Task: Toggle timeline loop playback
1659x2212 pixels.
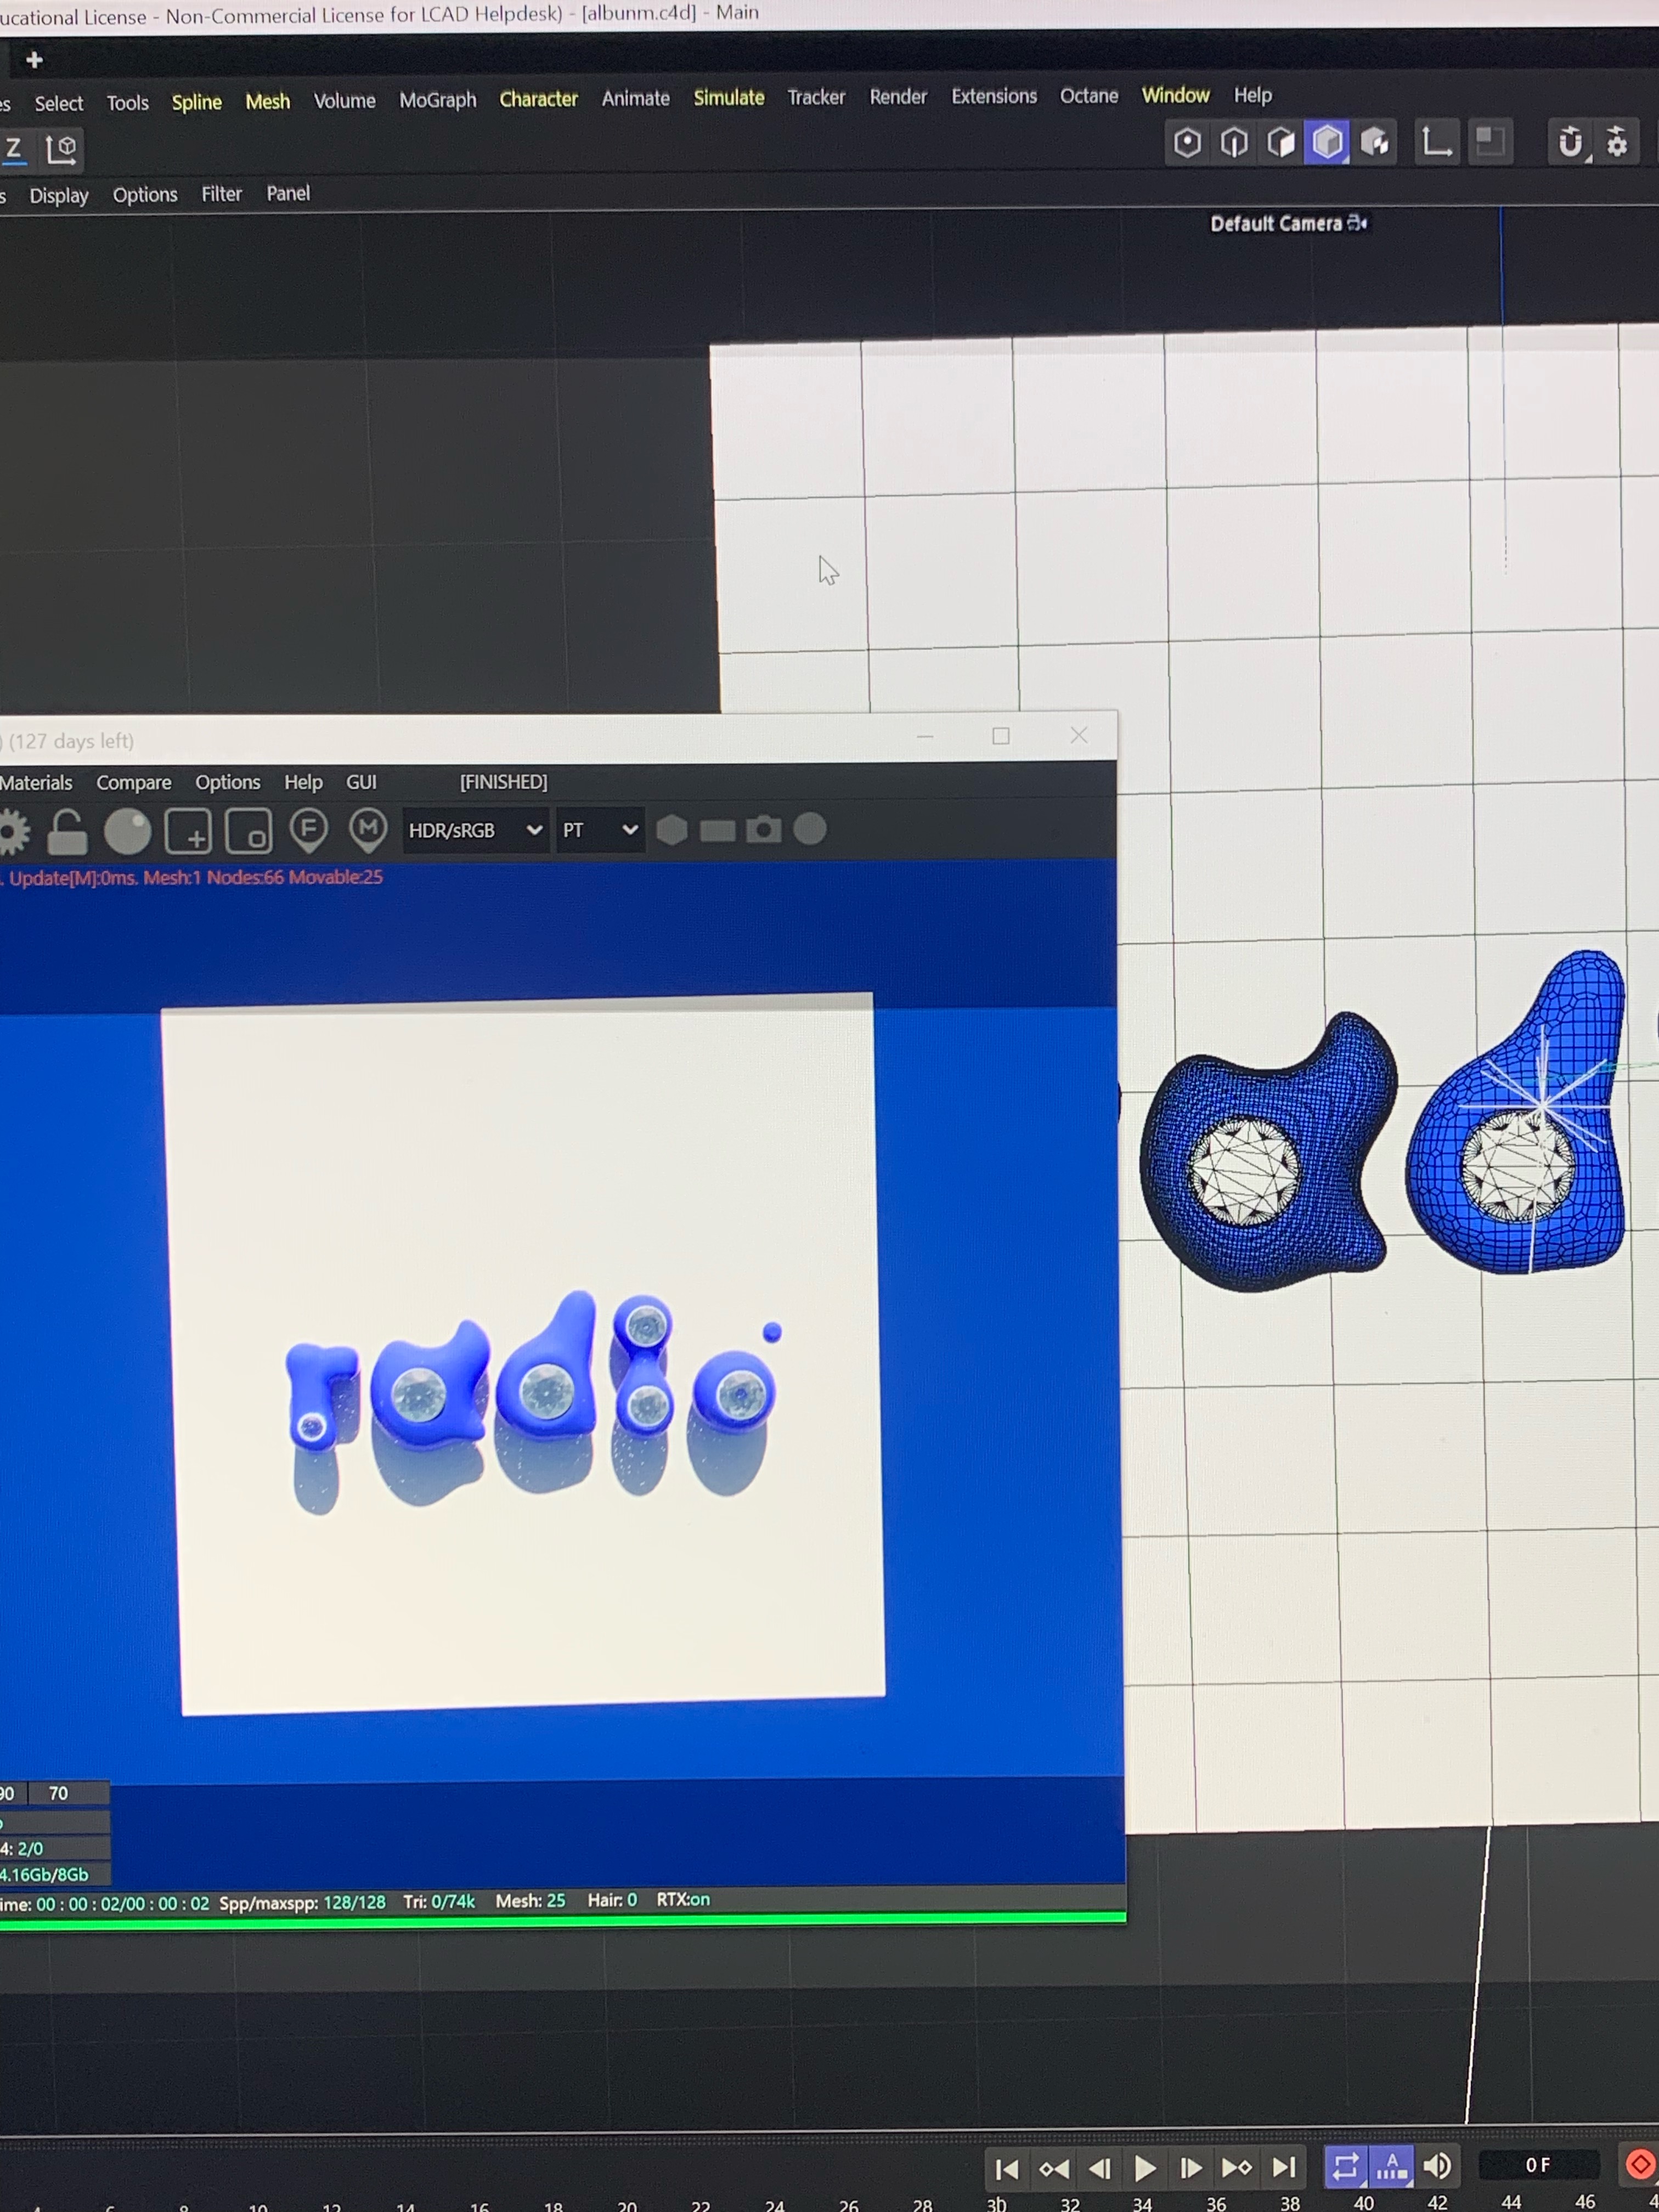Action: click(x=1345, y=2167)
